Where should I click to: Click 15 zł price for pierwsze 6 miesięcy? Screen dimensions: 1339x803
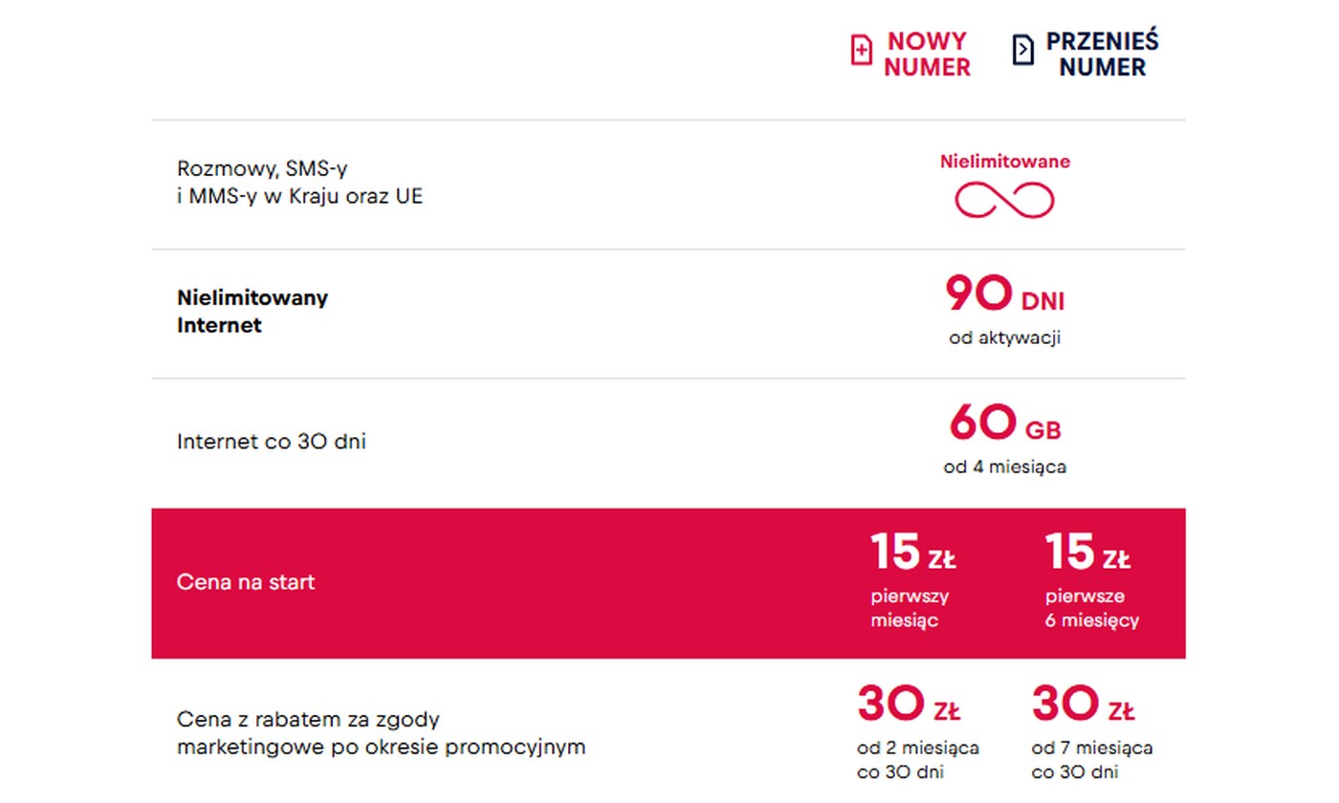tap(1087, 553)
